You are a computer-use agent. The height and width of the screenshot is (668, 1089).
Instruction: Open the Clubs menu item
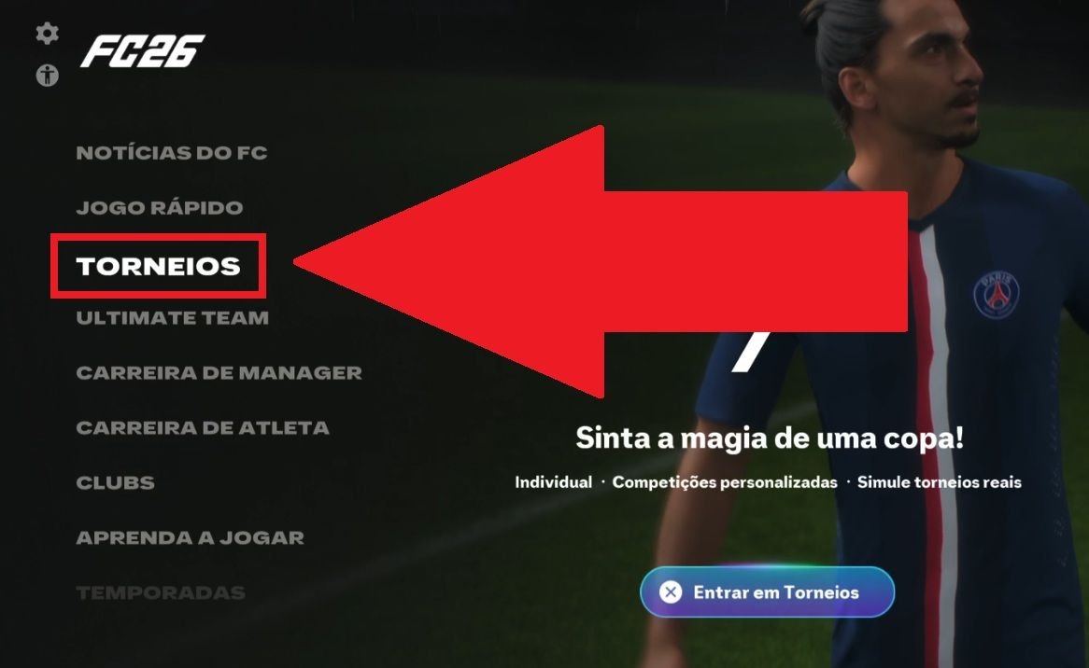click(115, 482)
